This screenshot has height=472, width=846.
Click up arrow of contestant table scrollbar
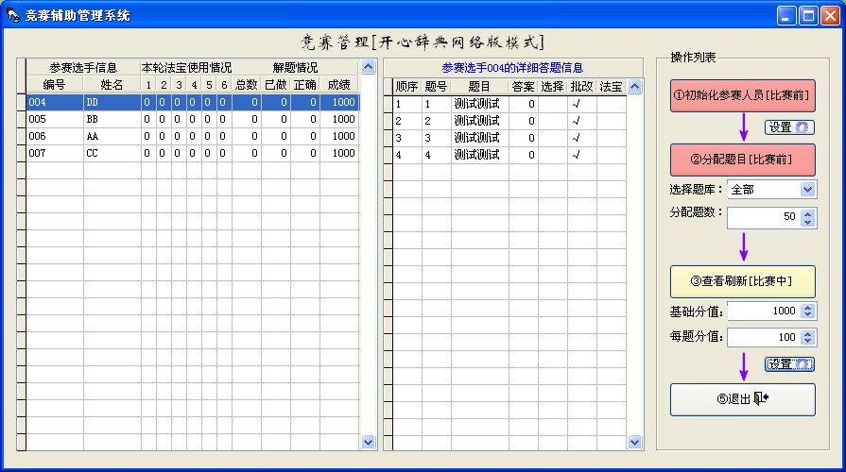coord(368,67)
